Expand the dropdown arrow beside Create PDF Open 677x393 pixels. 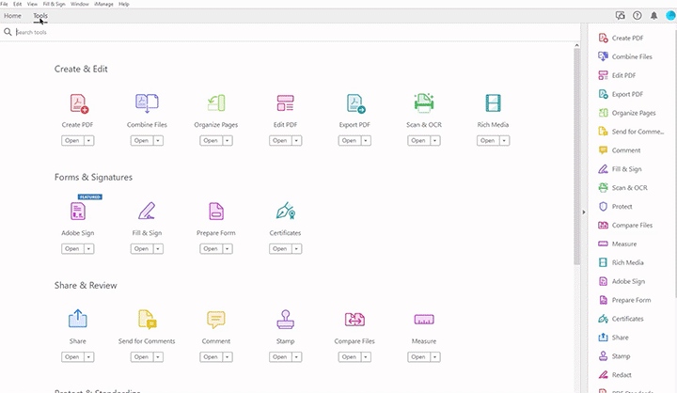(89, 141)
